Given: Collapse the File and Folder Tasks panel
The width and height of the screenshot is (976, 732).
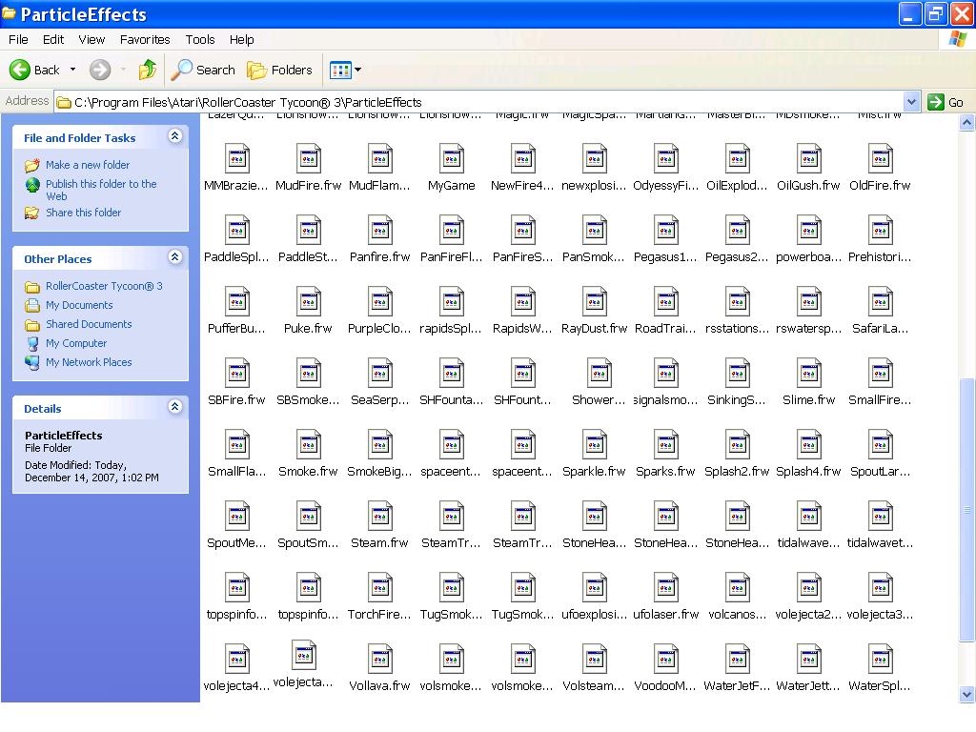Looking at the screenshot, I should [174, 137].
